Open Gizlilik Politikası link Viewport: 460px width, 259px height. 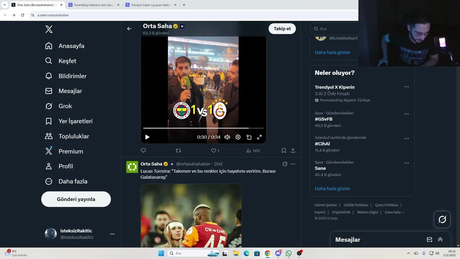tap(356, 205)
